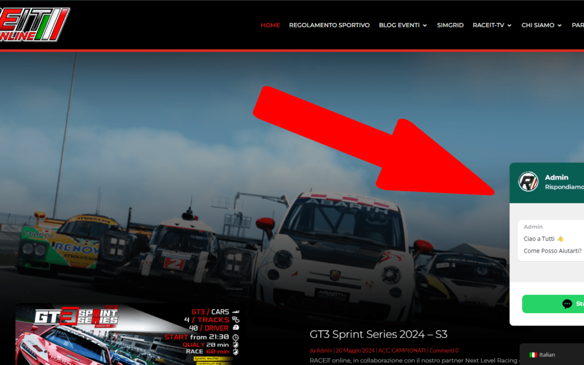Screen dimensions: 584x365
Task: Click the Admin name in chat header
Action: pyautogui.click(x=556, y=177)
